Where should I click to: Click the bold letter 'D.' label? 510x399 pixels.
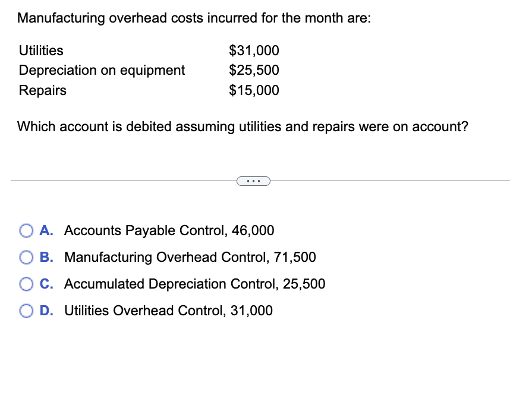click(x=46, y=311)
